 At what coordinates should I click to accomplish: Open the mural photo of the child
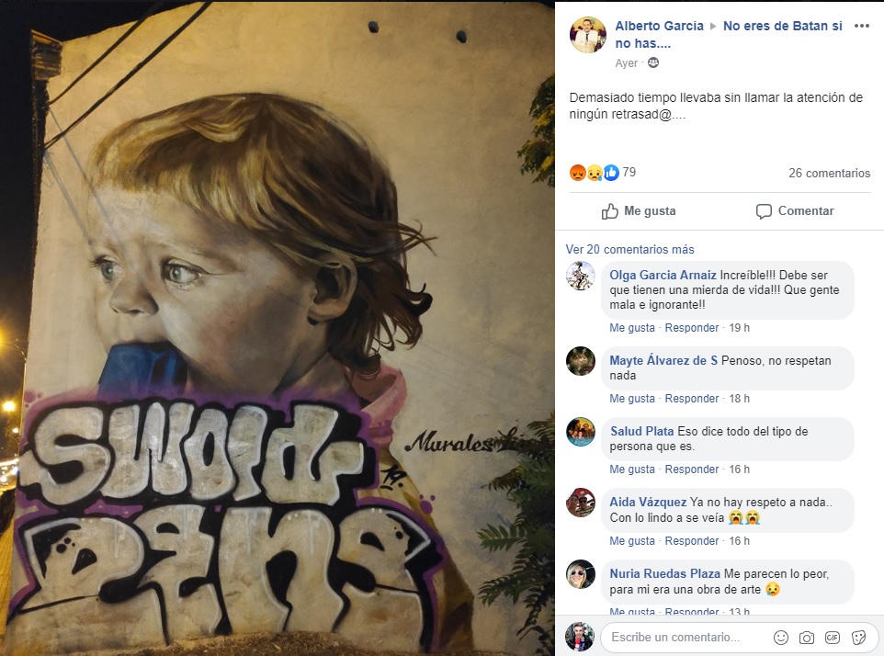(x=278, y=328)
